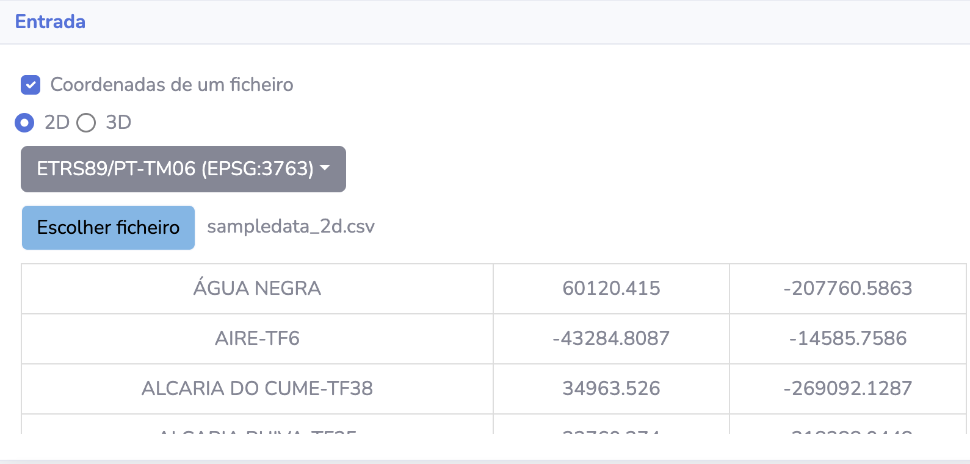Select the 2D radio button
The height and width of the screenshot is (464, 970).
24,123
